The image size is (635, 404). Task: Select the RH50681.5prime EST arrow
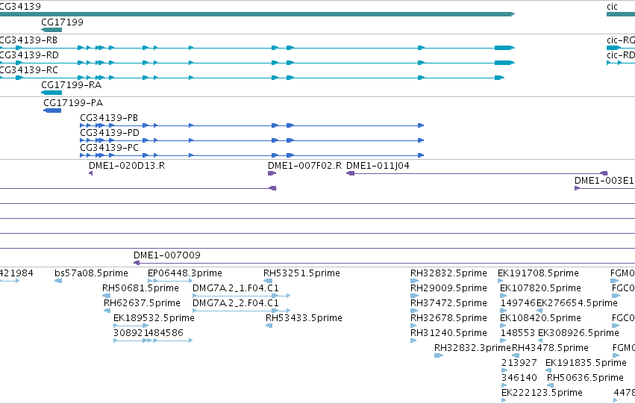[106, 296]
